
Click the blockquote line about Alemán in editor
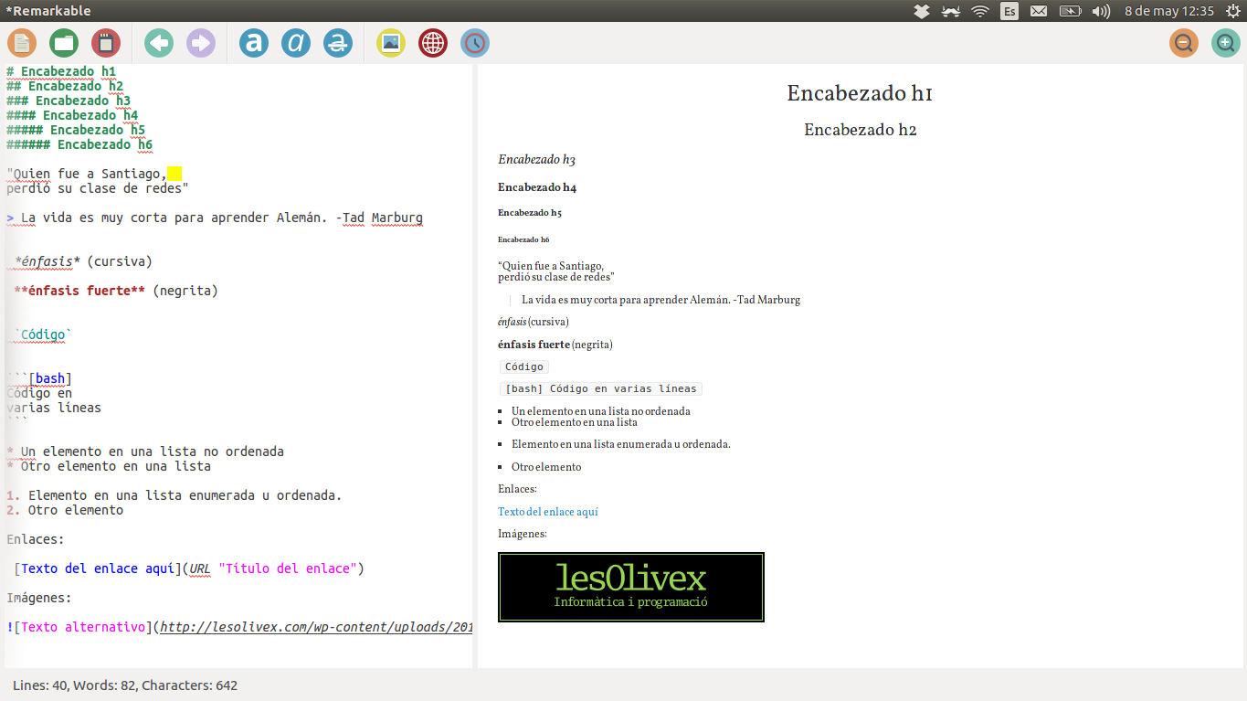(215, 218)
